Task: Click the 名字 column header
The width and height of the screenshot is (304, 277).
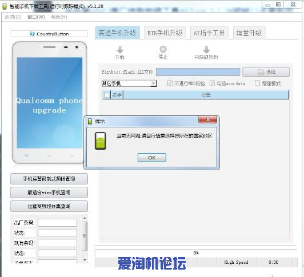Action: 117,95
